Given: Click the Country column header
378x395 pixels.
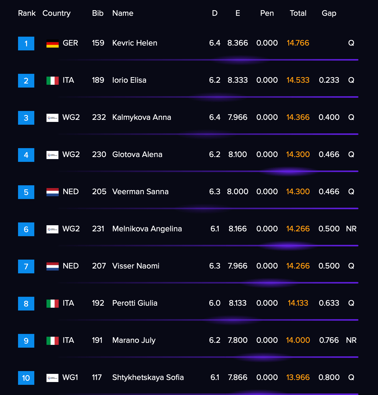Looking at the screenshot, I should coord(57,13).
